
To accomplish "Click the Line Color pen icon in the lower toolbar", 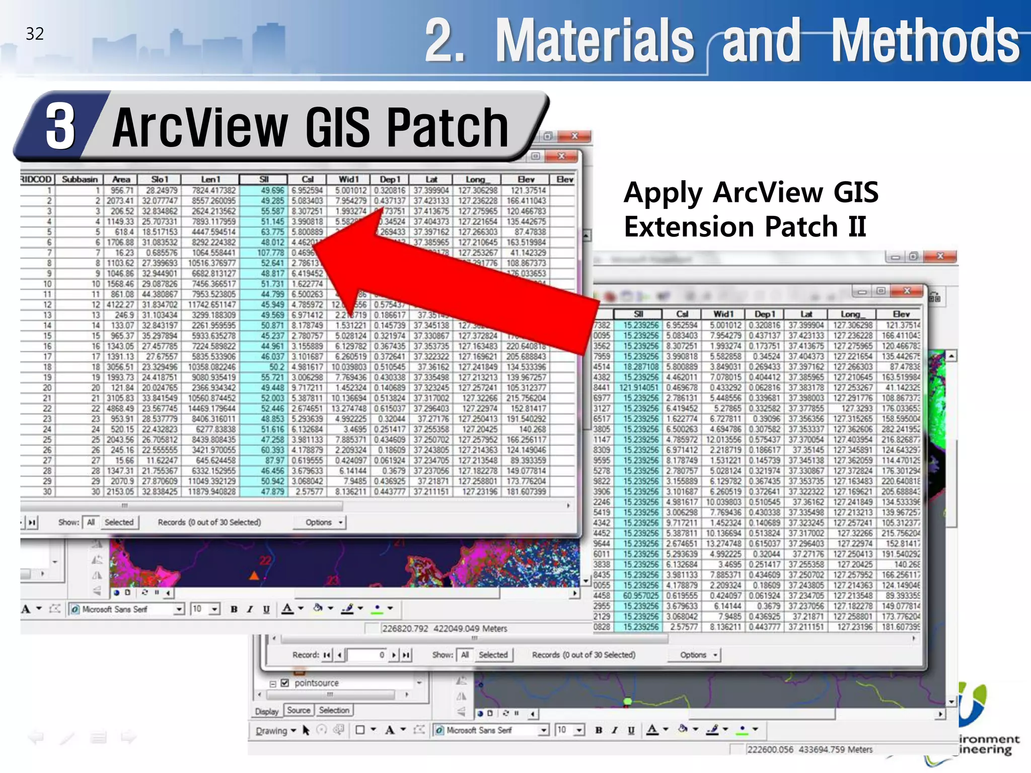I will [x=712, y=729].
